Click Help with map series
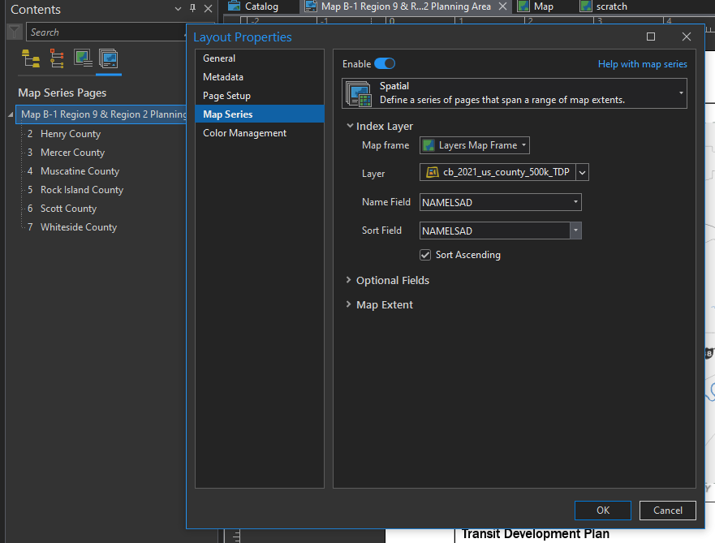This screenshot has width=715, height=543. pos(642,63)
